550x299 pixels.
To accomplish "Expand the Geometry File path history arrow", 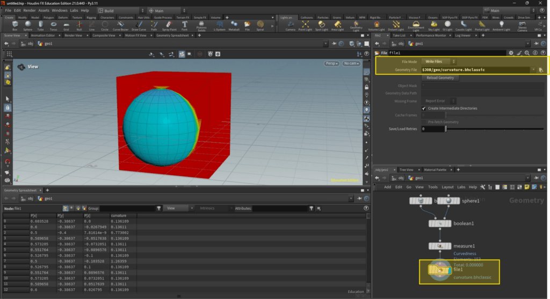I will pyautogui.click(x=533, y=70).
